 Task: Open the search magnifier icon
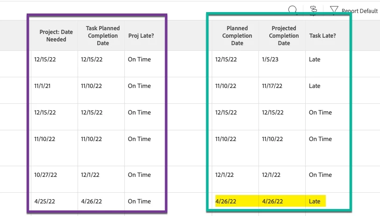(x=293, y=10)
